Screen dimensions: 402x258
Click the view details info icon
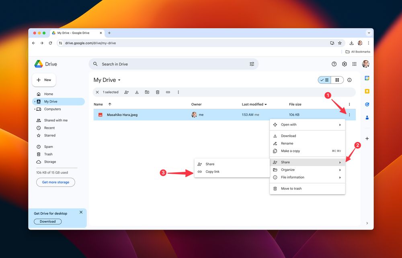tap(349, 80)
